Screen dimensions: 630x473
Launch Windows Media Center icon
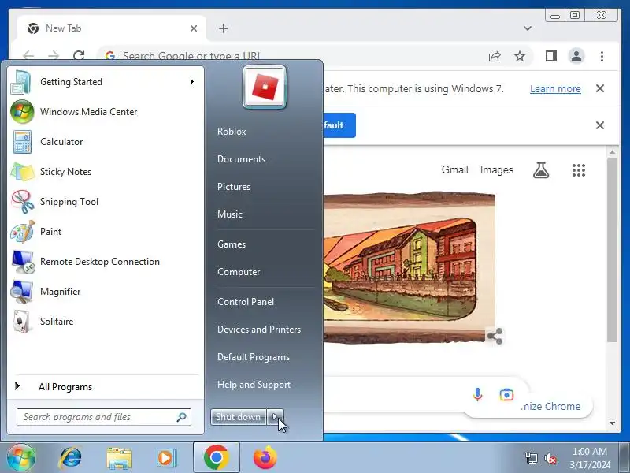22,112
